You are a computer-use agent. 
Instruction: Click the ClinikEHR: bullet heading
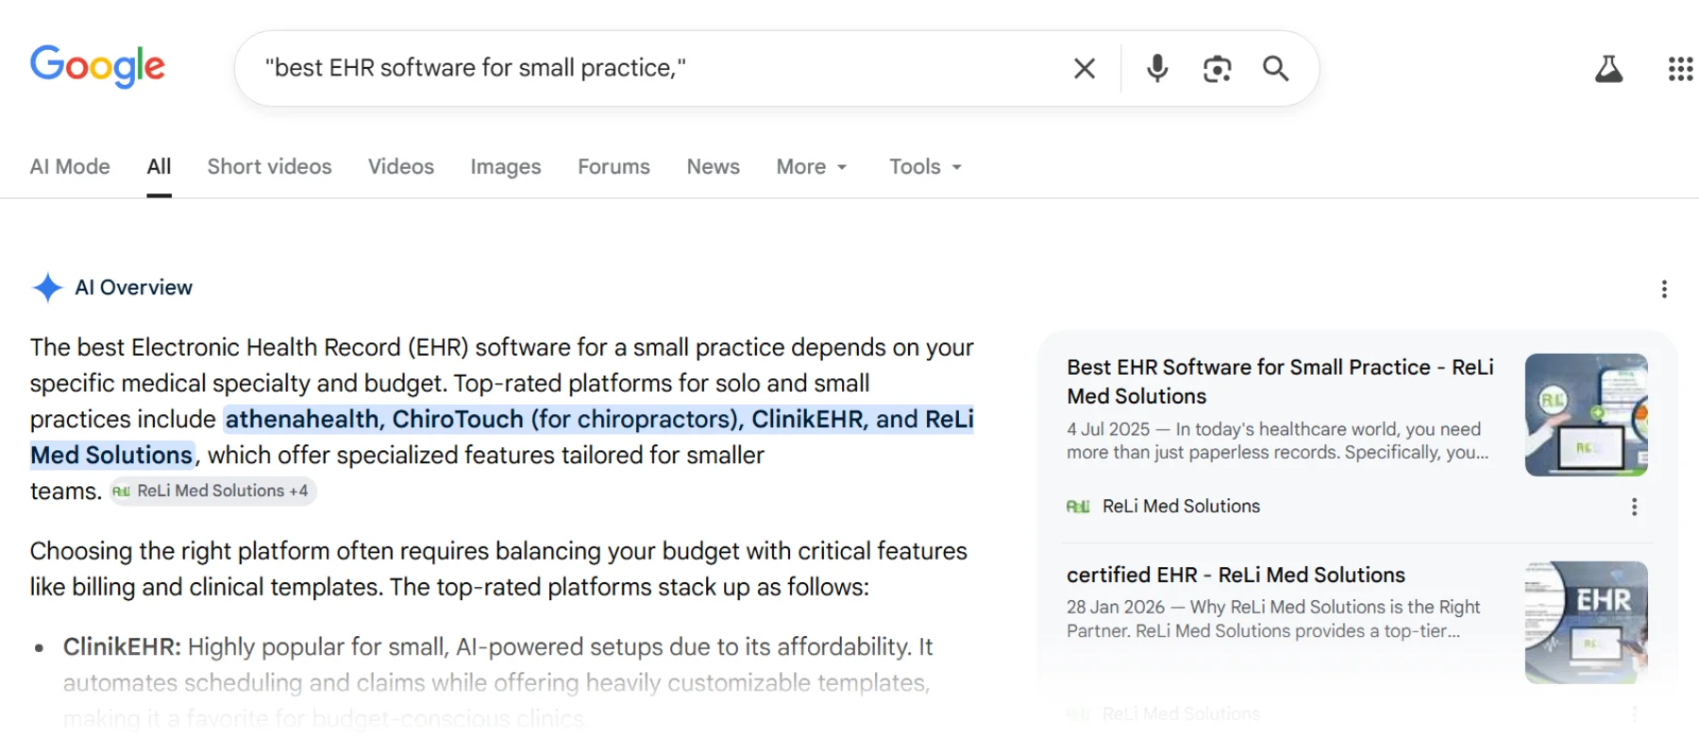tap(122, 647)
